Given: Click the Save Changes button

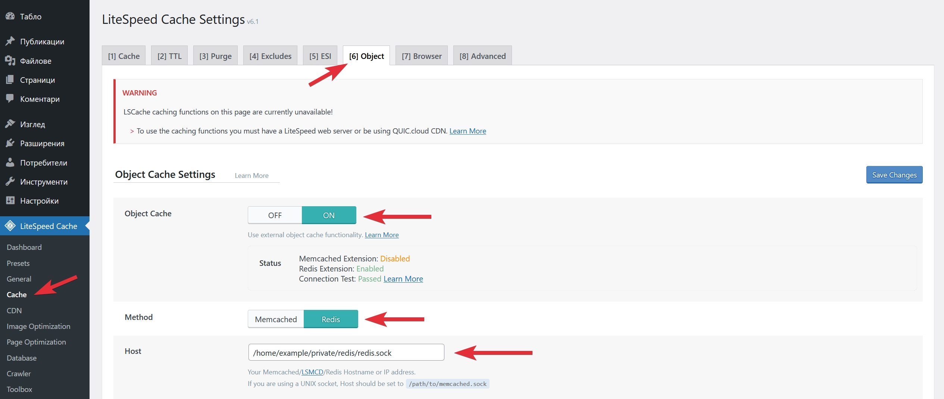Looking at the screenshot, I should (894, 175).
